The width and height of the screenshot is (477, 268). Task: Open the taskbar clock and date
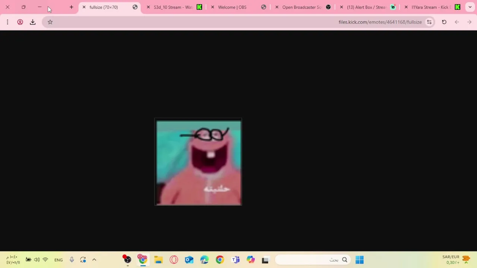coord(13,259)
